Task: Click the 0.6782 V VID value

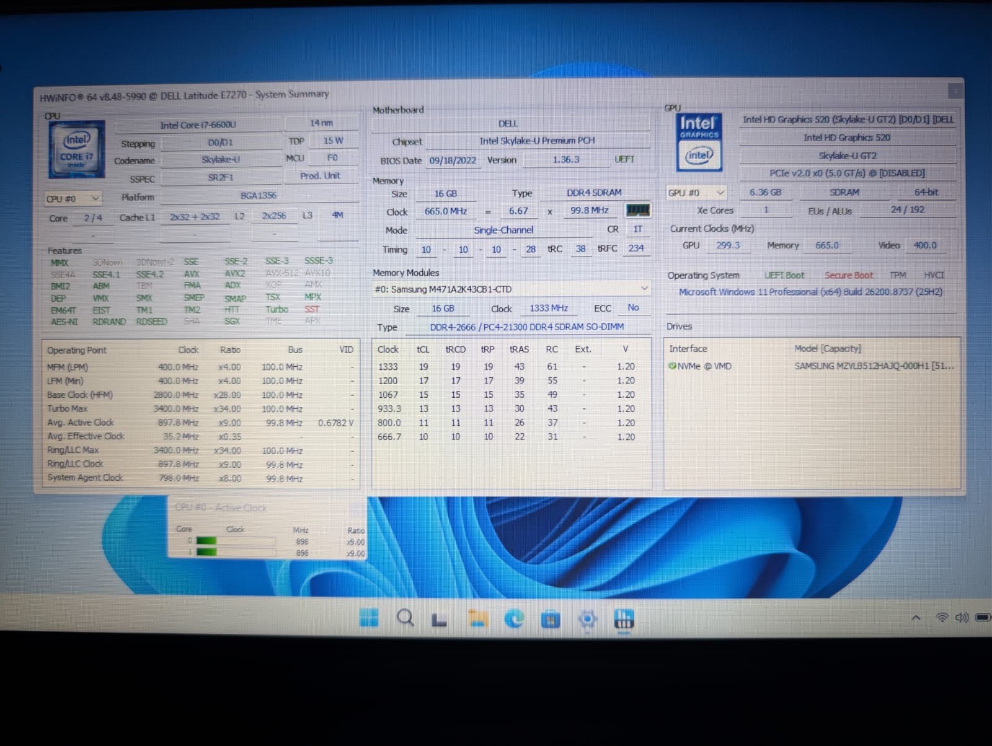Action: click(335, 423)
